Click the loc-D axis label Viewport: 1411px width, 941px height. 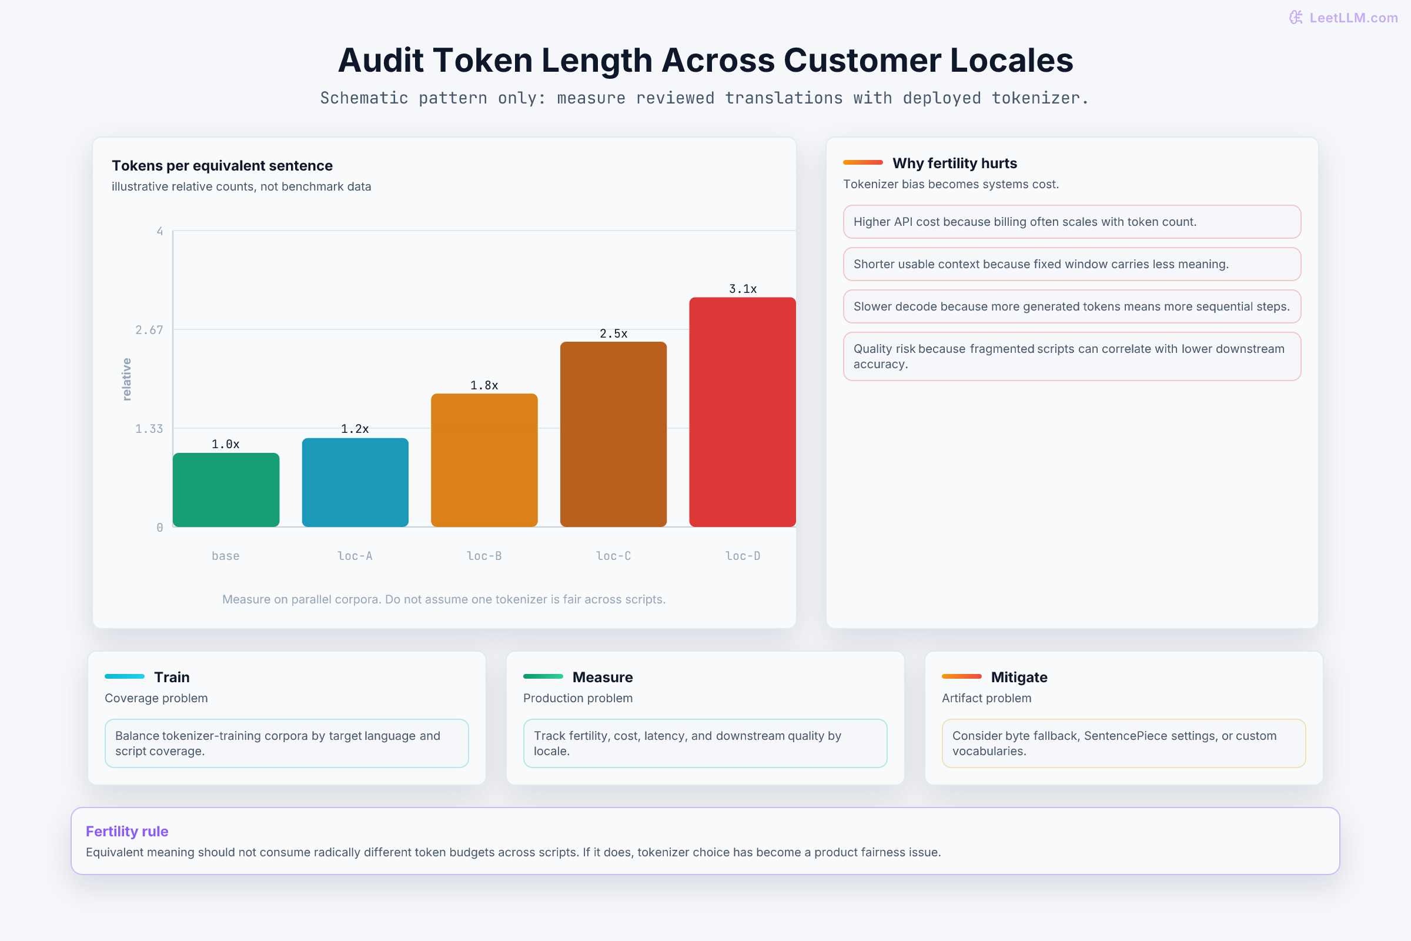pos(743,556)
